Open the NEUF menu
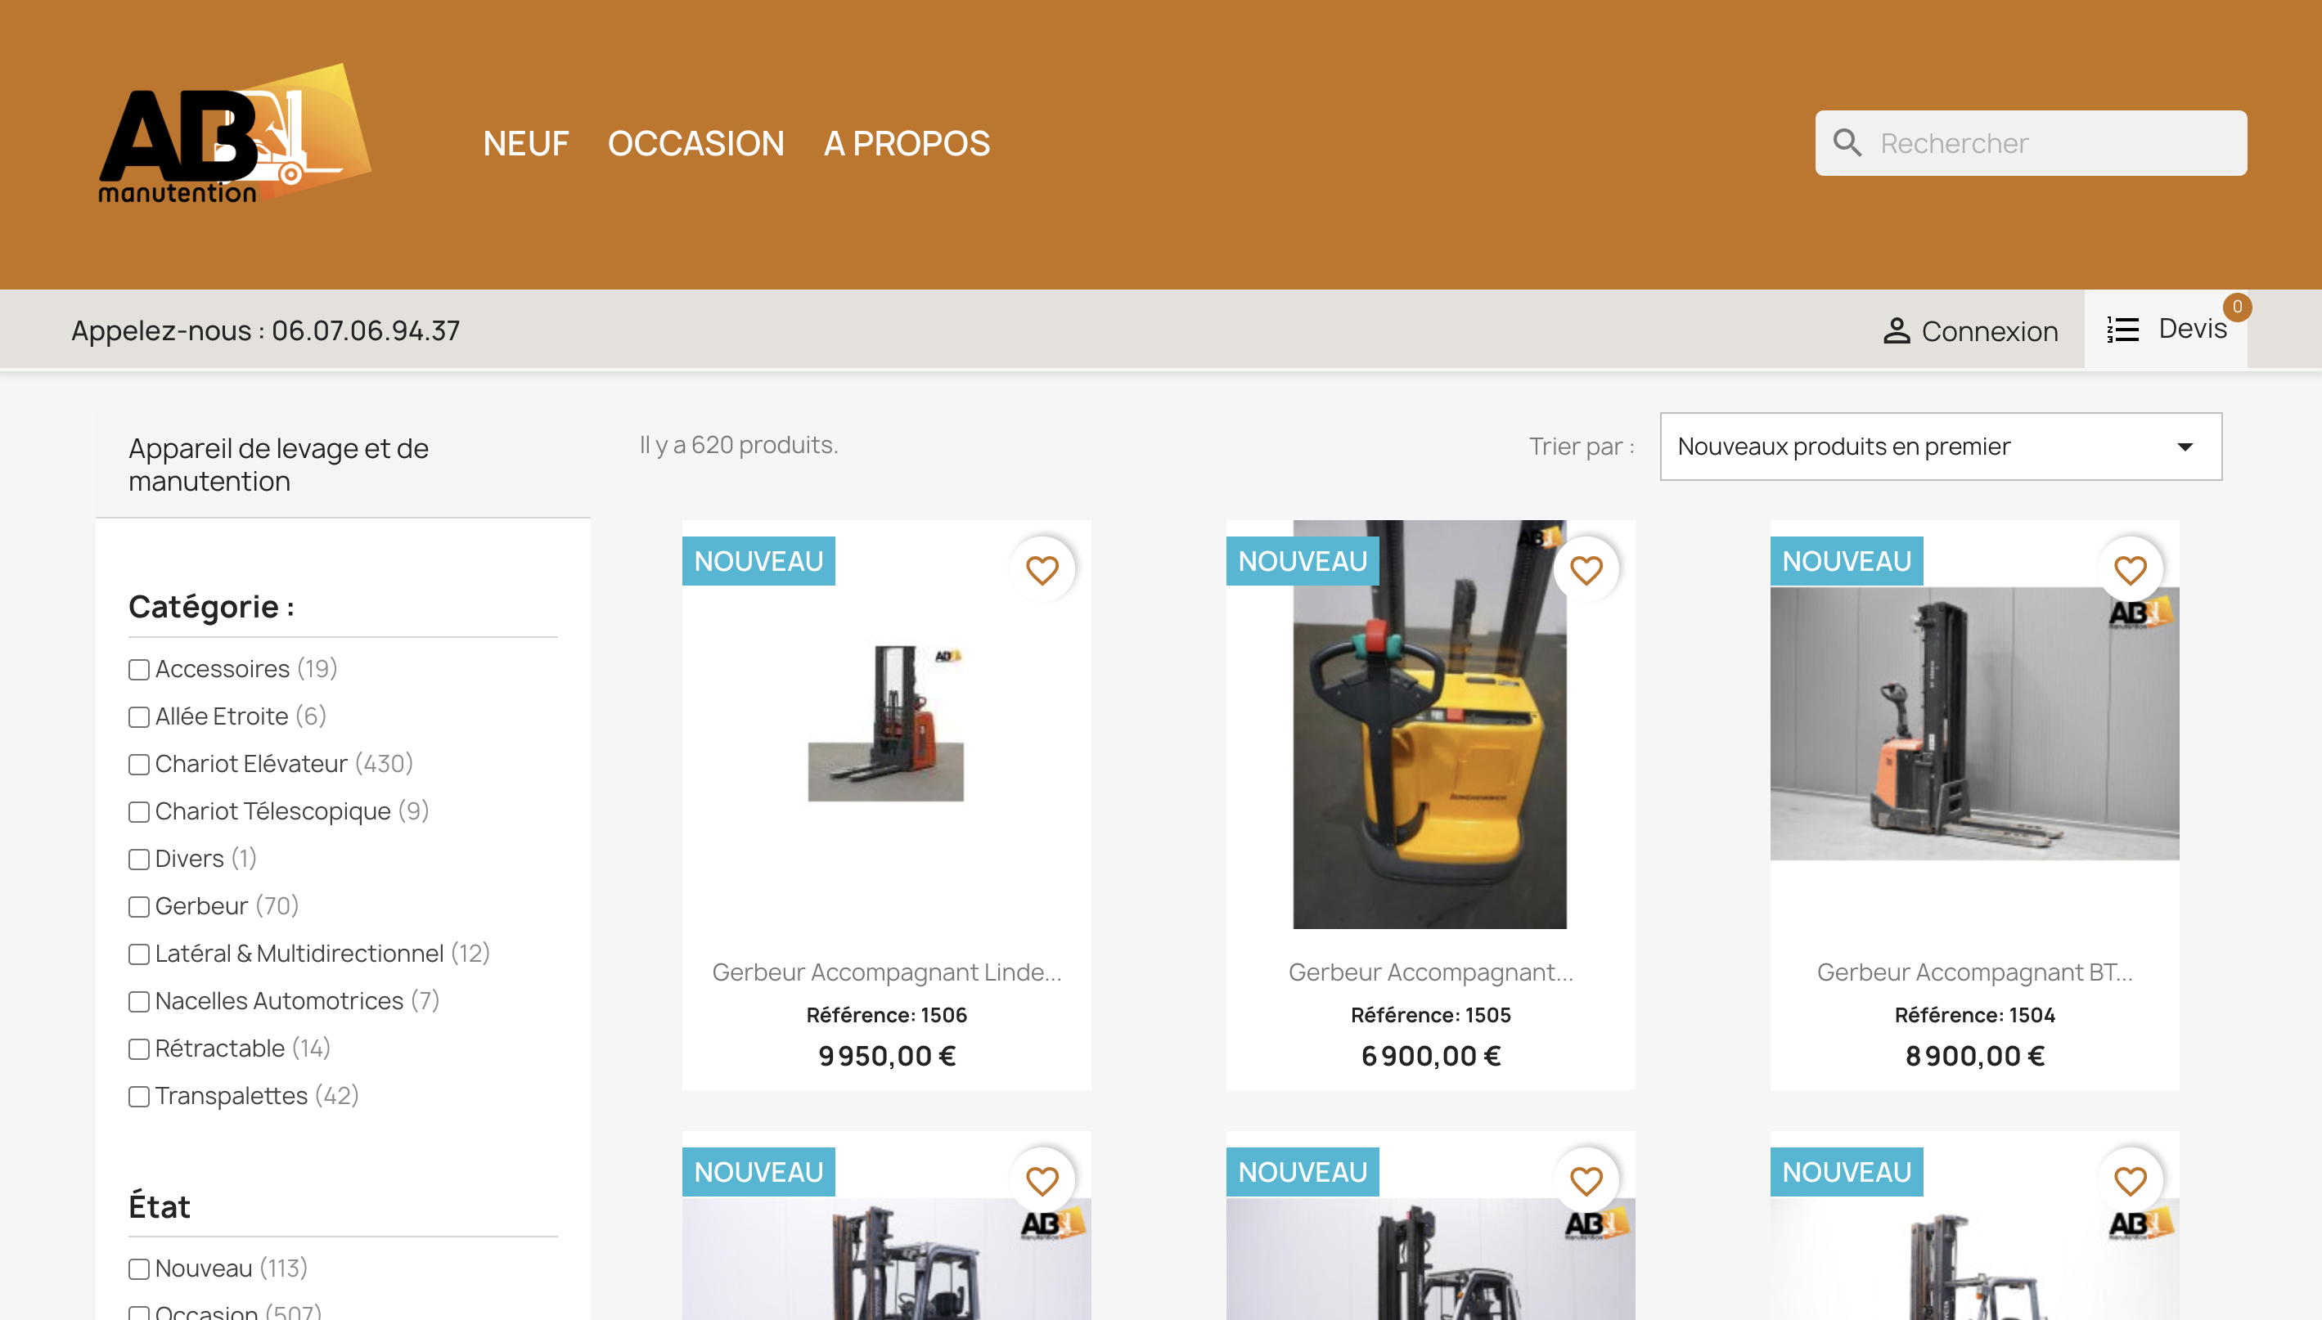This screenshot has height=1320, width=2322. [x=526, y=143]
